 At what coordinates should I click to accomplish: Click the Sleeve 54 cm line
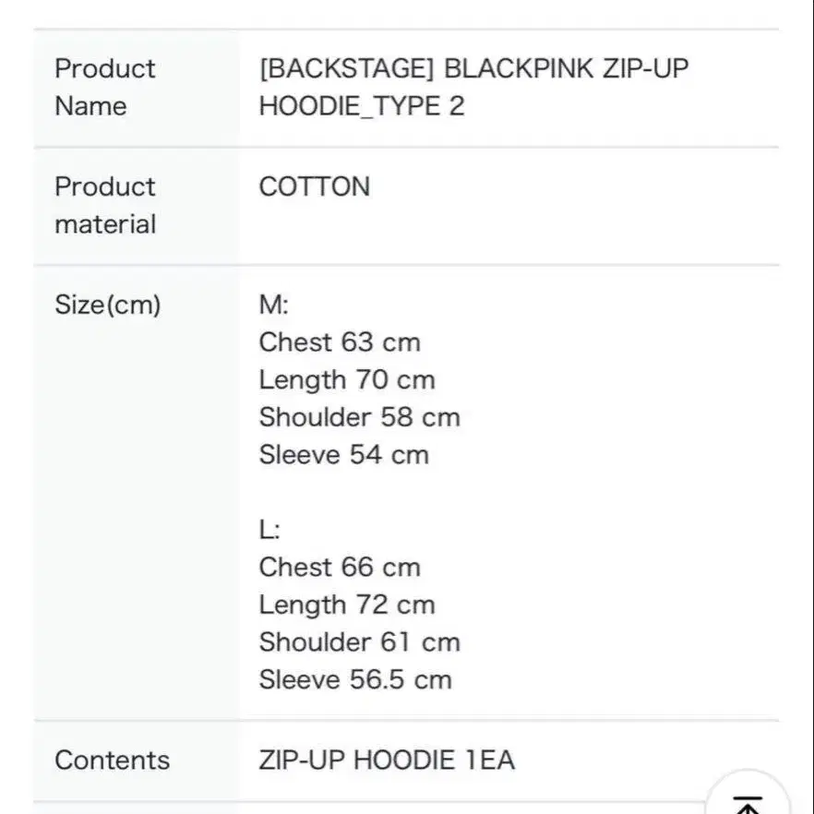tap(343, 455)
